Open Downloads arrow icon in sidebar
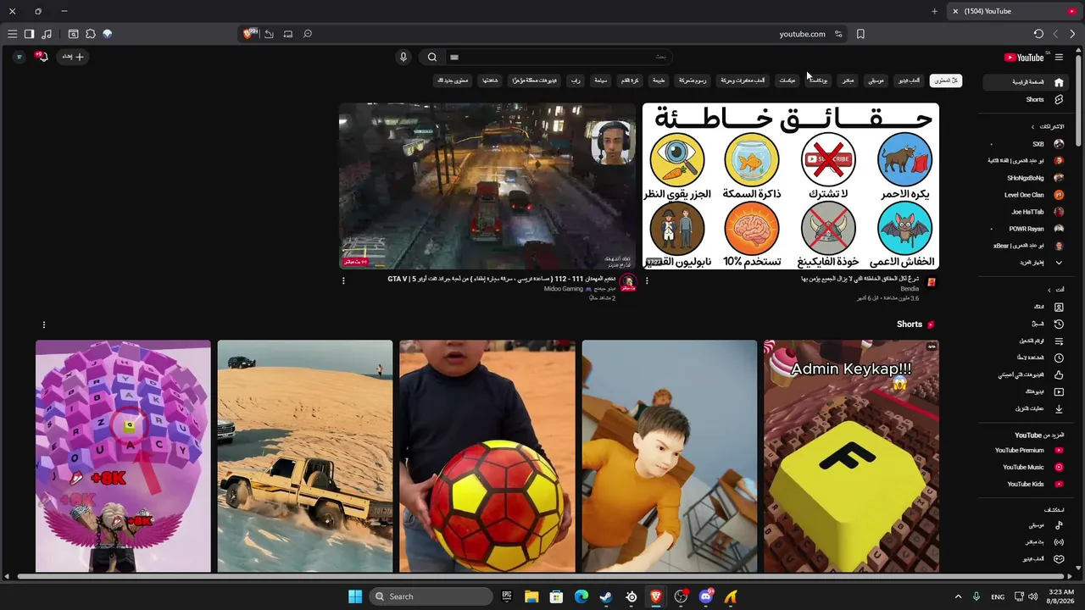The width and height of the screenshot is (1085, 610). (1059, 408)
